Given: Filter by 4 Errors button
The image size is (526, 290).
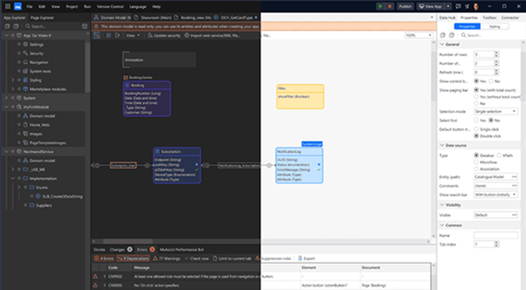Looking at the screenshot, I should coord(104,259).
